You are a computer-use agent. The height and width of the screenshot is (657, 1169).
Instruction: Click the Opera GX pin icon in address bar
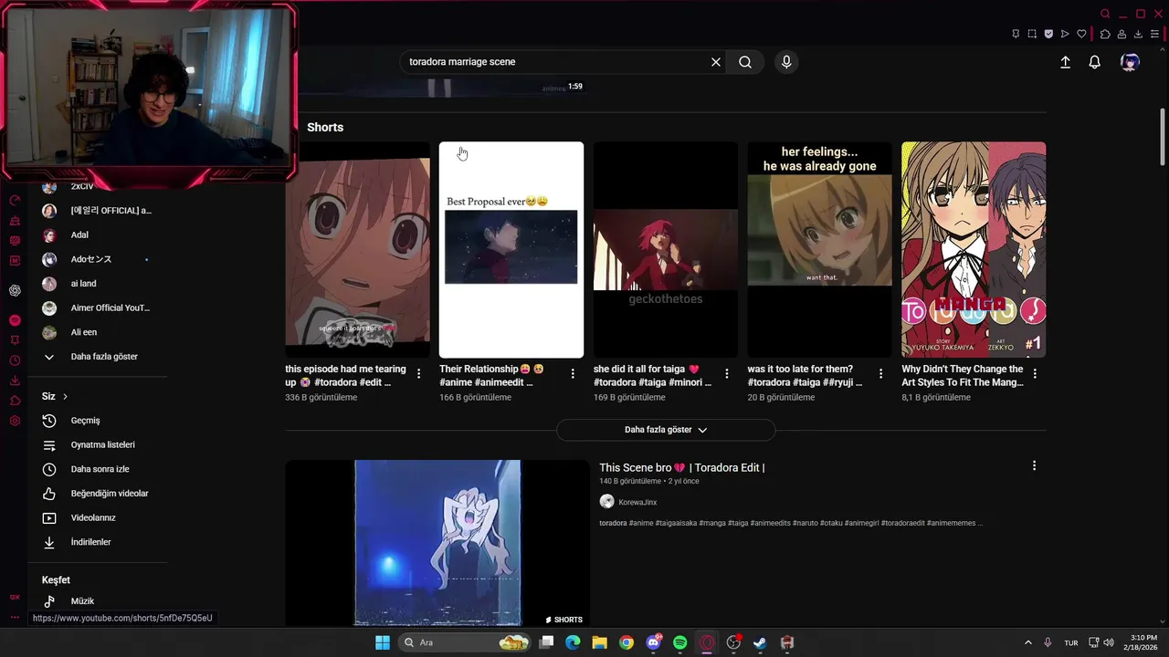(x=1016, y=34)
